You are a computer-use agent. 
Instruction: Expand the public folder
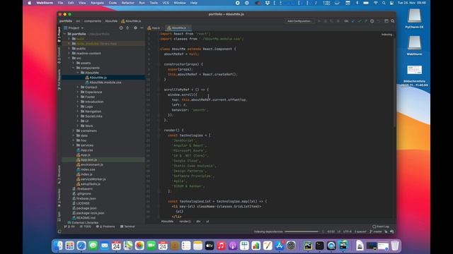(x=69, y=49)
